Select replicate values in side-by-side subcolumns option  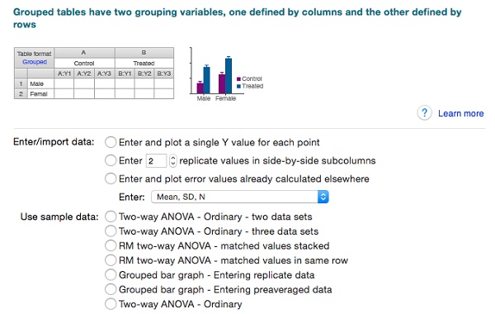(x=111, y=160)
